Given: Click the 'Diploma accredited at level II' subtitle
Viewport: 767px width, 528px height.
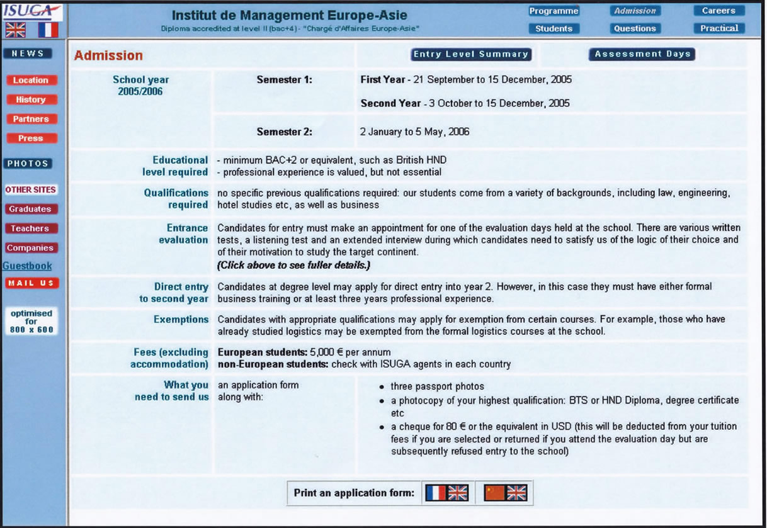Looking at the screenshot, I should pyautogui.click(x=290, y=29).
